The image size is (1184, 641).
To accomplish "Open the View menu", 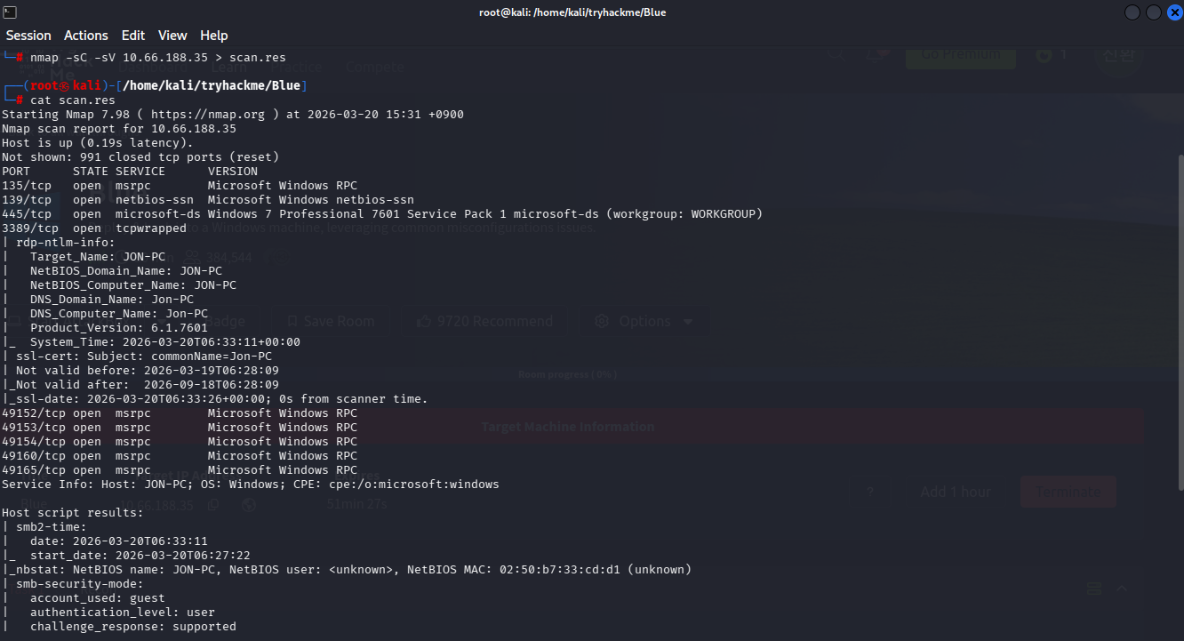I will click(172, 36).
